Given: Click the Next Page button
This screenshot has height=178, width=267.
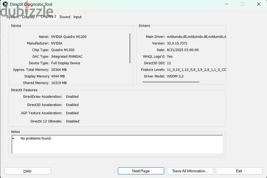Looking at the screenshot, I should point(141,171).
